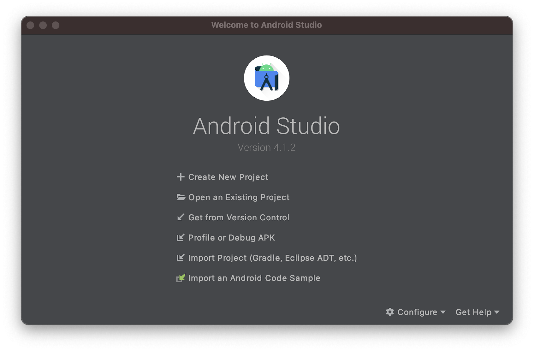The image size is (534, 351).
Task: Select Get from Version Control text
Action: tap(239, 217)
